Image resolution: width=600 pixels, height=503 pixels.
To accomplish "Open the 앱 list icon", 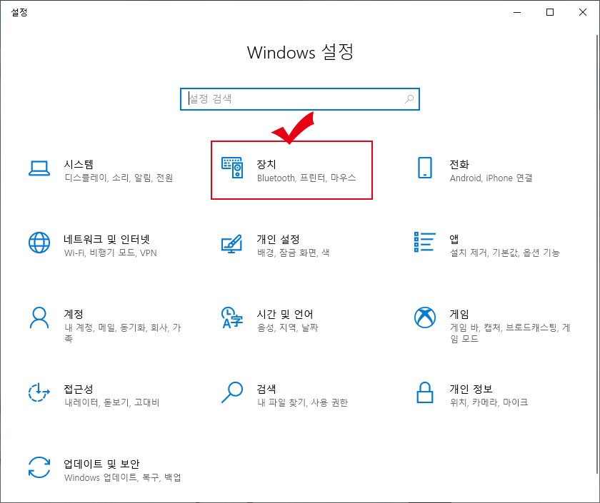I will click(425, 242).
